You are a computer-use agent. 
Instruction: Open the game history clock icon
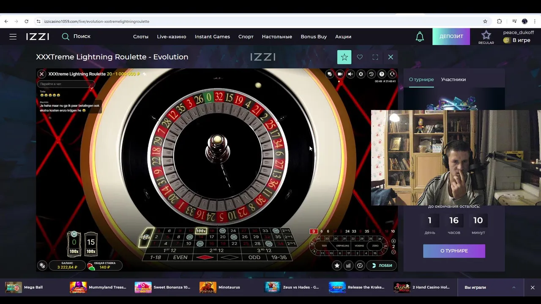pos(371,74)
